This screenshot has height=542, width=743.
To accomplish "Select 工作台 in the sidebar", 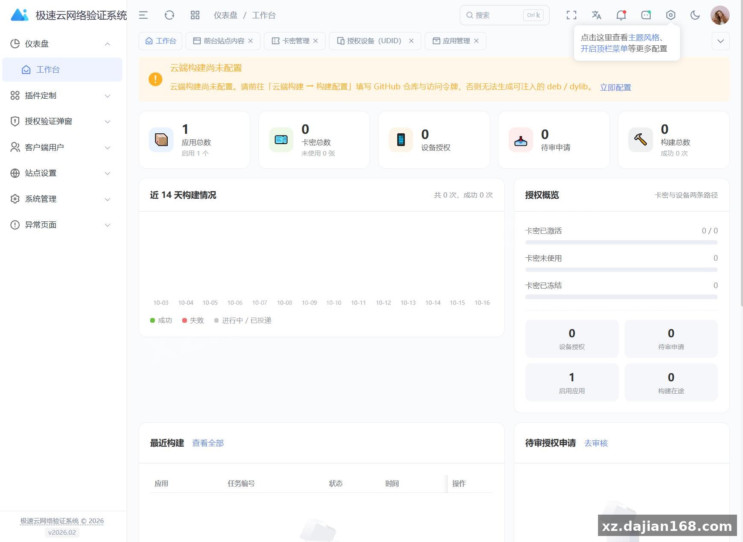I will [62, 70].
